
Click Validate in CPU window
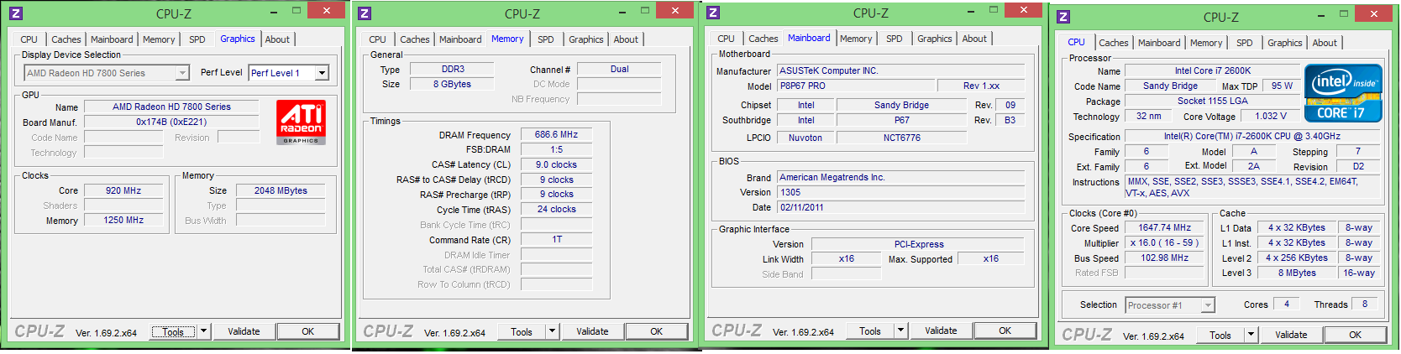coord(1291,335)
